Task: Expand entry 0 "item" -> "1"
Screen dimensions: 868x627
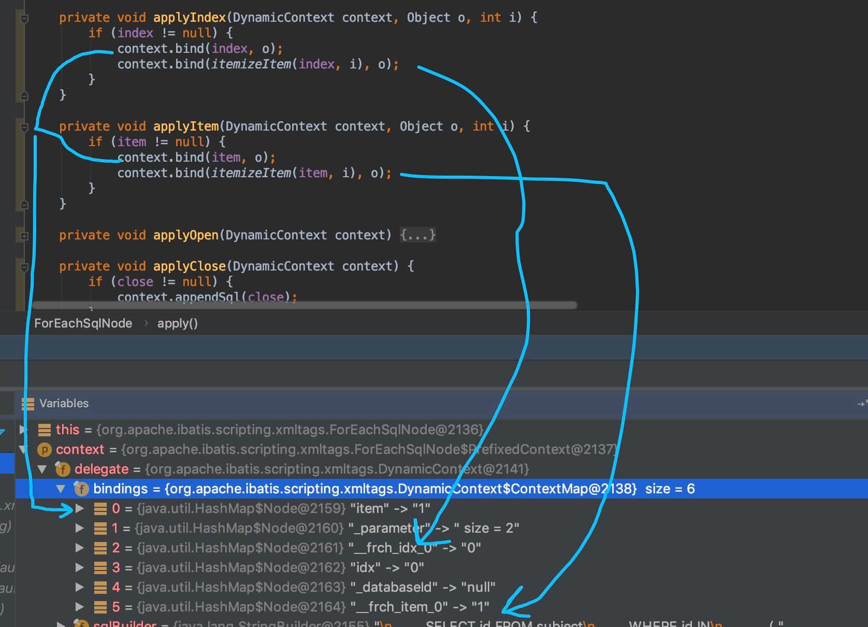Action: [x=80, y=508]
